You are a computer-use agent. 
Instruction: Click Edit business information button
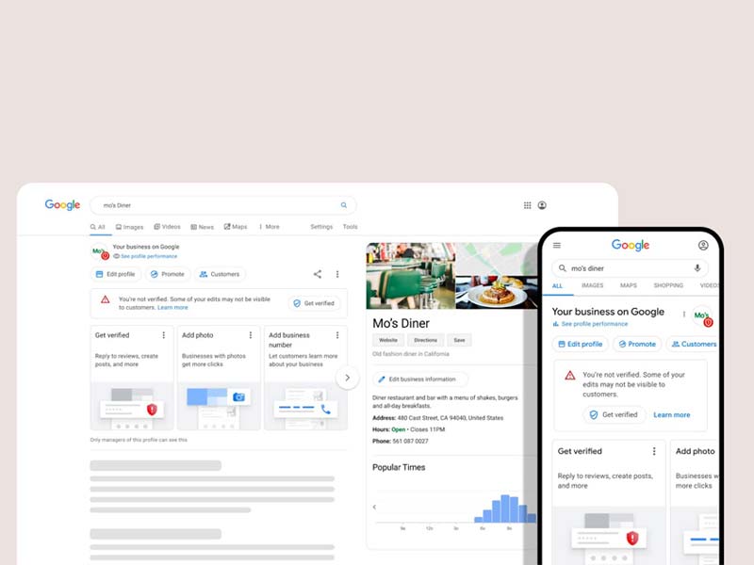tap(419, 379)
